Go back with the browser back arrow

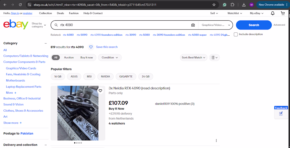pyautogui.click(x=5, y=5)
